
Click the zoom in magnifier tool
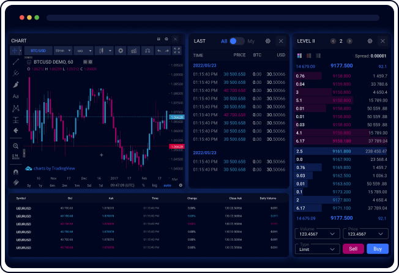[x=16, y=146]
